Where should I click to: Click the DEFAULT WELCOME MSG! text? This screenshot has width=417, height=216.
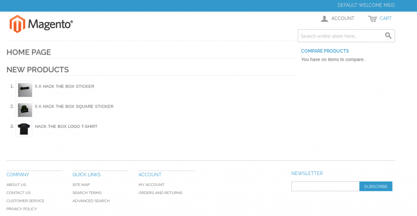[366, 5]
